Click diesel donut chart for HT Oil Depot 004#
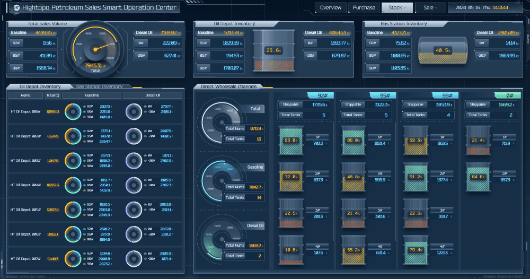Image resolution: width=530 pixels, height=279 pixels. pyautogui.click(x=134, y=185)
